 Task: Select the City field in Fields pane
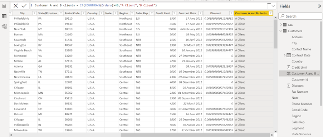[x=294, y=43]
